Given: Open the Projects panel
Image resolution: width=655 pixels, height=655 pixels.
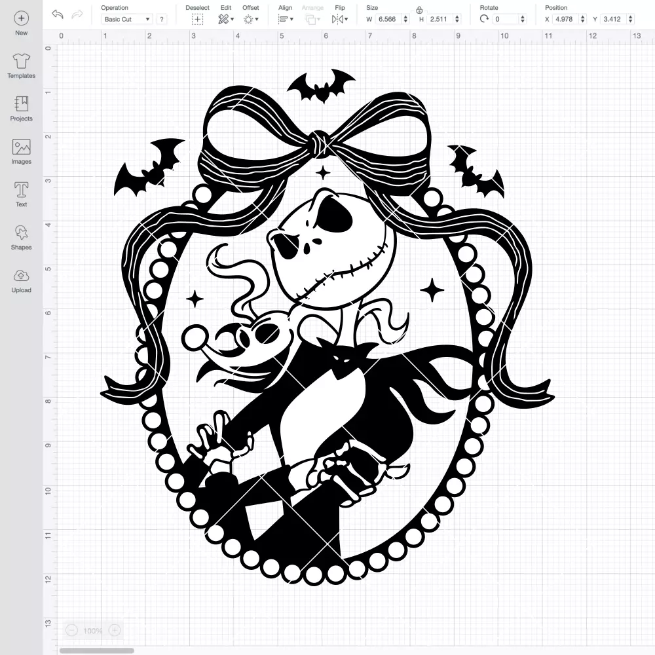Looking at the screenshot, I should coord(22,109).
